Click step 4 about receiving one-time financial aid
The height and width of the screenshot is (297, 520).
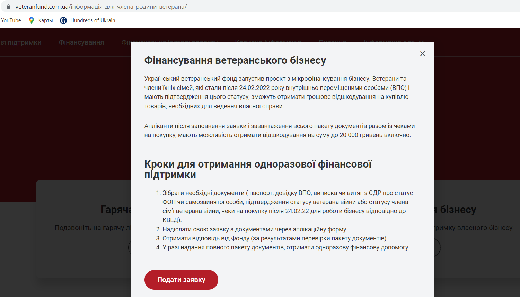[286, 247]
